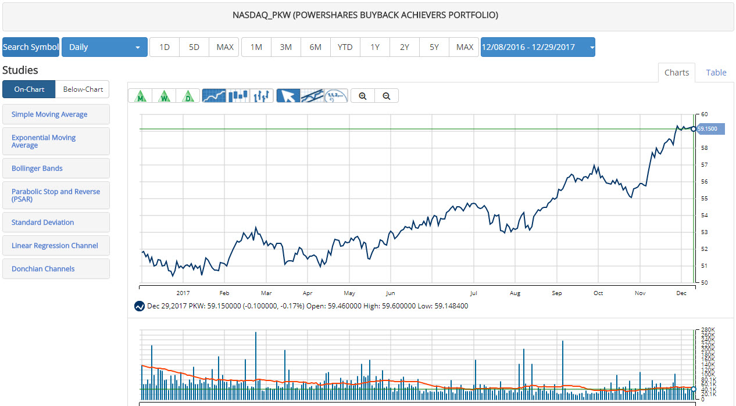This screenshot has height=406, width=736.
Task: Zoom out of the chart
Action: tap(387, 96)
